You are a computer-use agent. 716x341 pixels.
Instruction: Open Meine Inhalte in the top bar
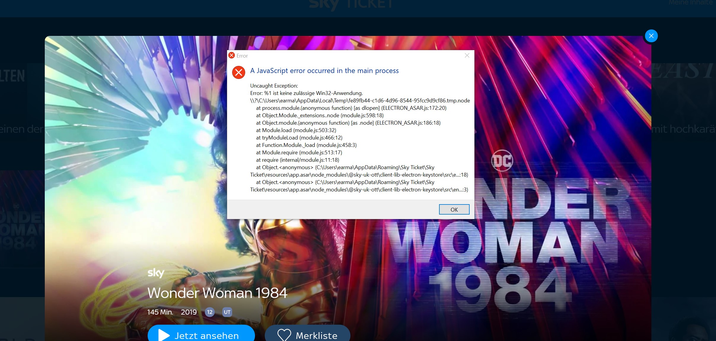pos(691,3)
